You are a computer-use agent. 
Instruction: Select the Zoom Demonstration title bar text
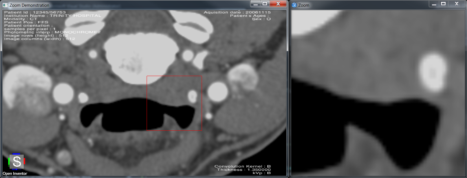pos(29,5)
